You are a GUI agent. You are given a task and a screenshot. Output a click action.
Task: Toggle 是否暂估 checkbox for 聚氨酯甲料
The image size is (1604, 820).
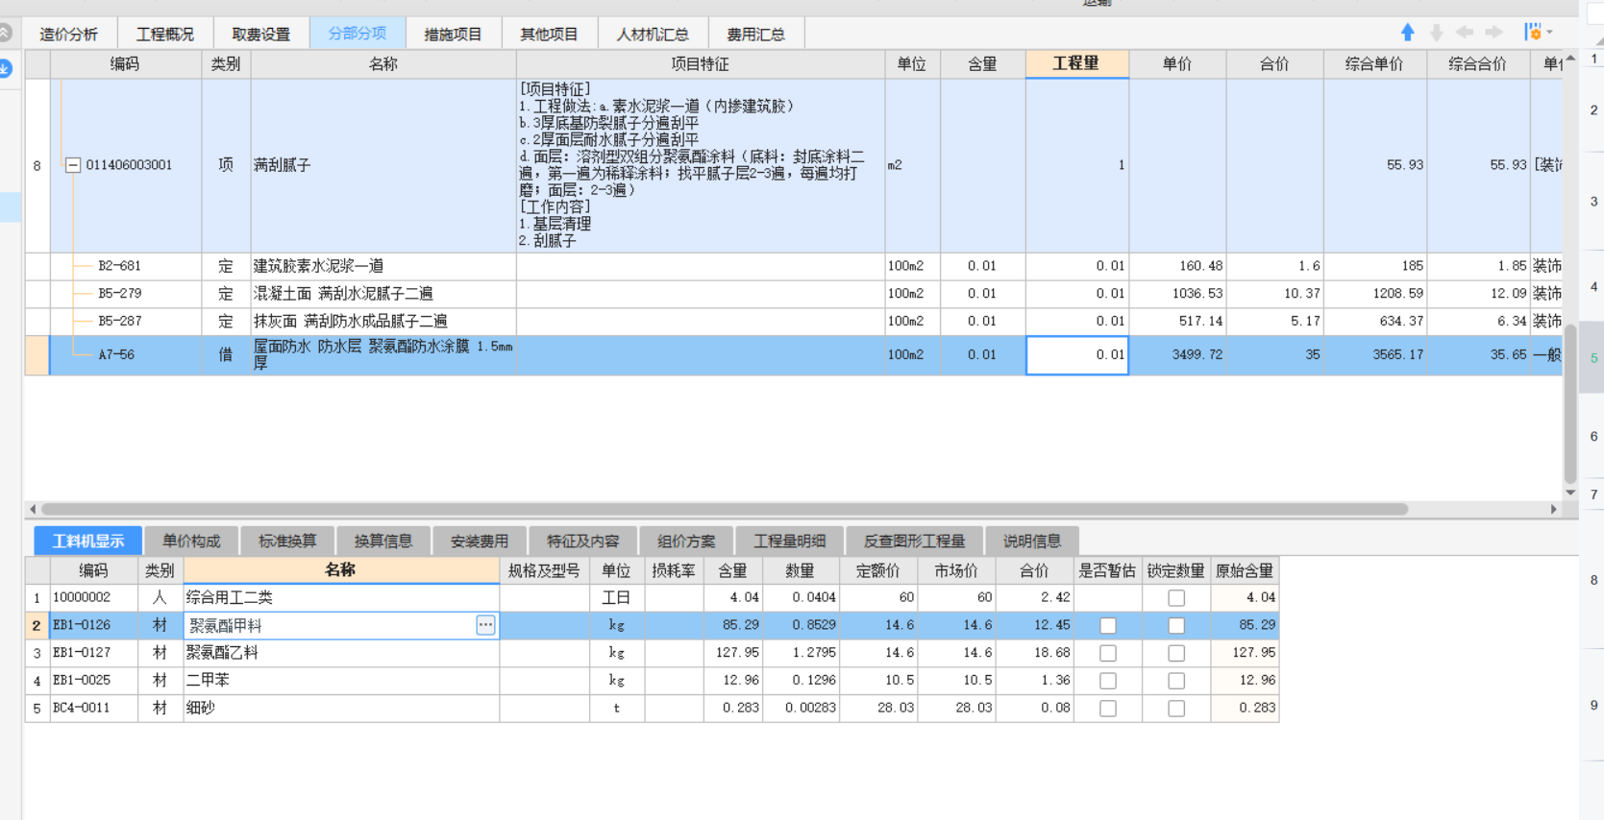pyautogui.click(x=1108, y=626)
